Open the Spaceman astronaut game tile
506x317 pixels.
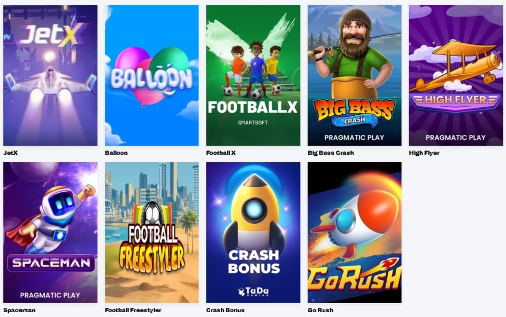50,233
